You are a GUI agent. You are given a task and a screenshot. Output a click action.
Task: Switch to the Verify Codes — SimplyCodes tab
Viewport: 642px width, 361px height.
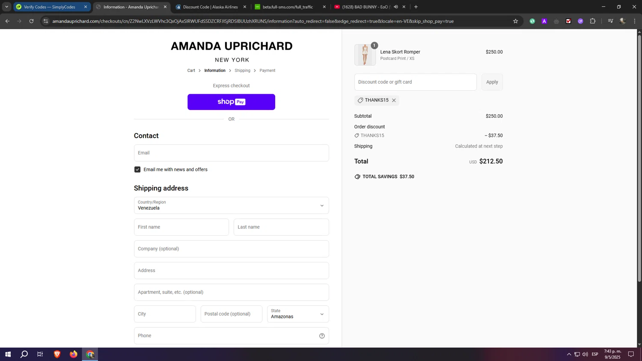(x=50, y=7)
